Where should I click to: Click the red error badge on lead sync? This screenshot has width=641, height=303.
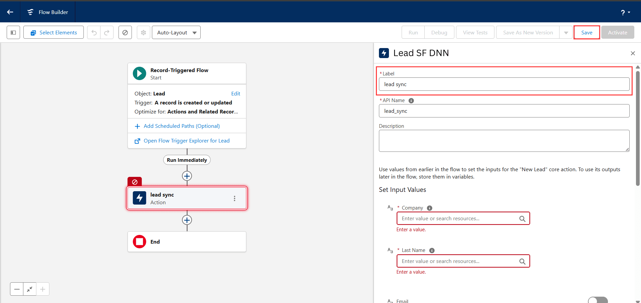(x=135, y=182)
